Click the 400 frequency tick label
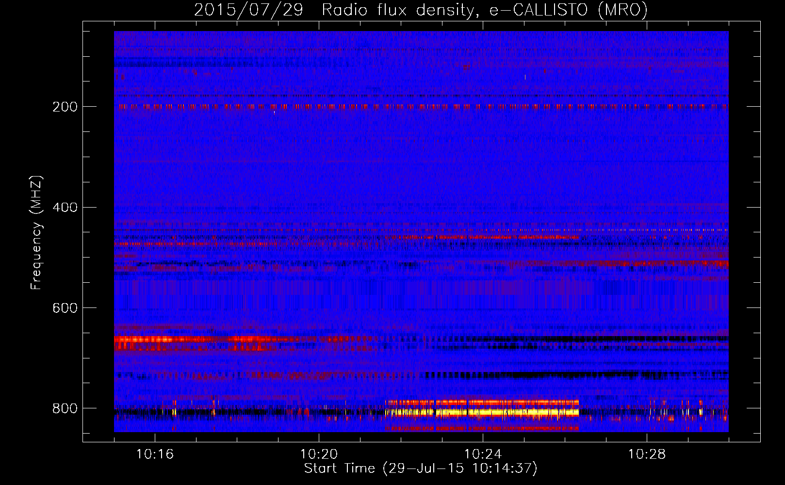Image resolution: width=785 pixels, height=485 pixels. pos(65,208)
